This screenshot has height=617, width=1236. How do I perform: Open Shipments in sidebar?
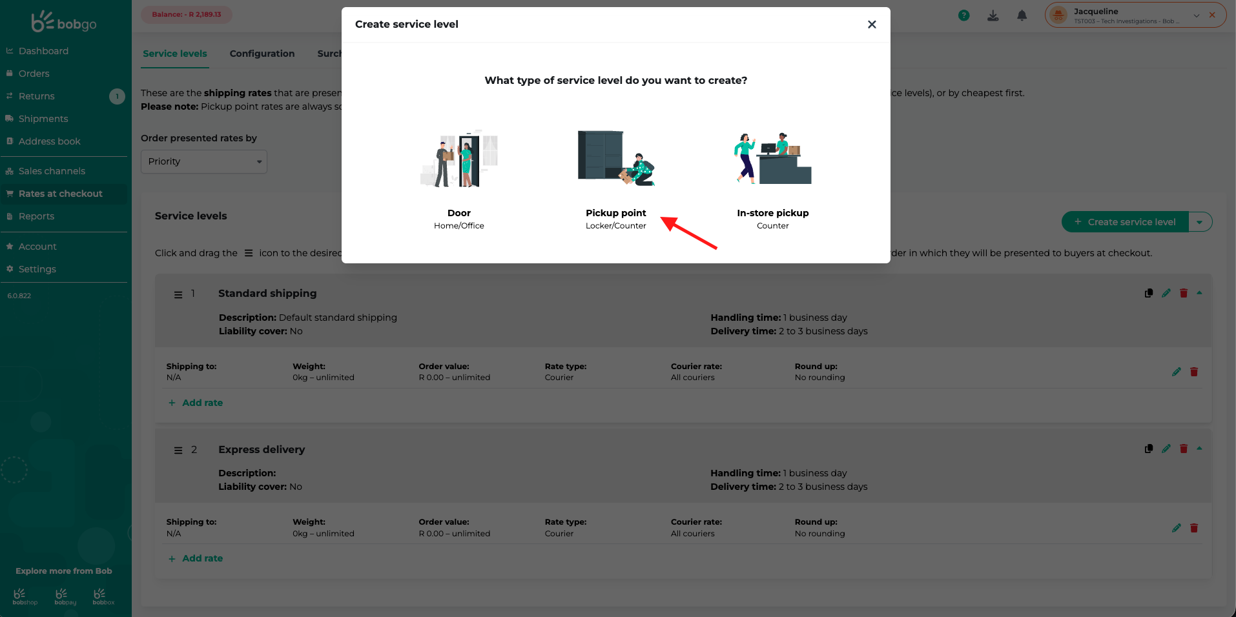click(43, 119)
